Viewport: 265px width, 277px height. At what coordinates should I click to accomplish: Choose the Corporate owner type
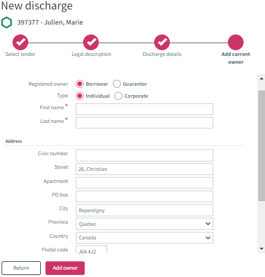point(118,96)
